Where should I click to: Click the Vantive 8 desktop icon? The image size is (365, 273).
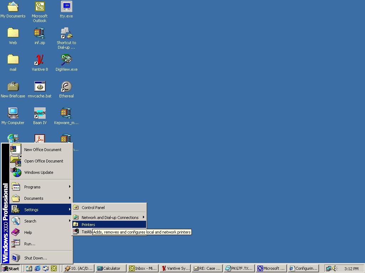tap(40, 60)
